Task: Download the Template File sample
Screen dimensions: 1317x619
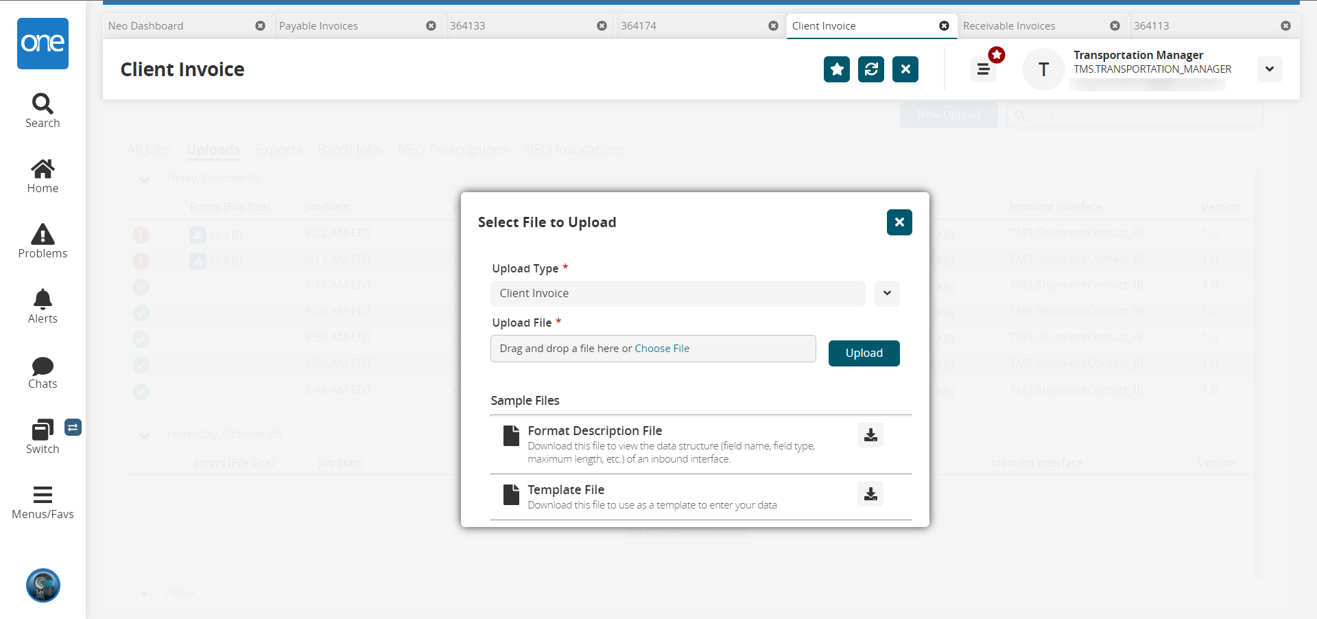Action: coord(870,494)
